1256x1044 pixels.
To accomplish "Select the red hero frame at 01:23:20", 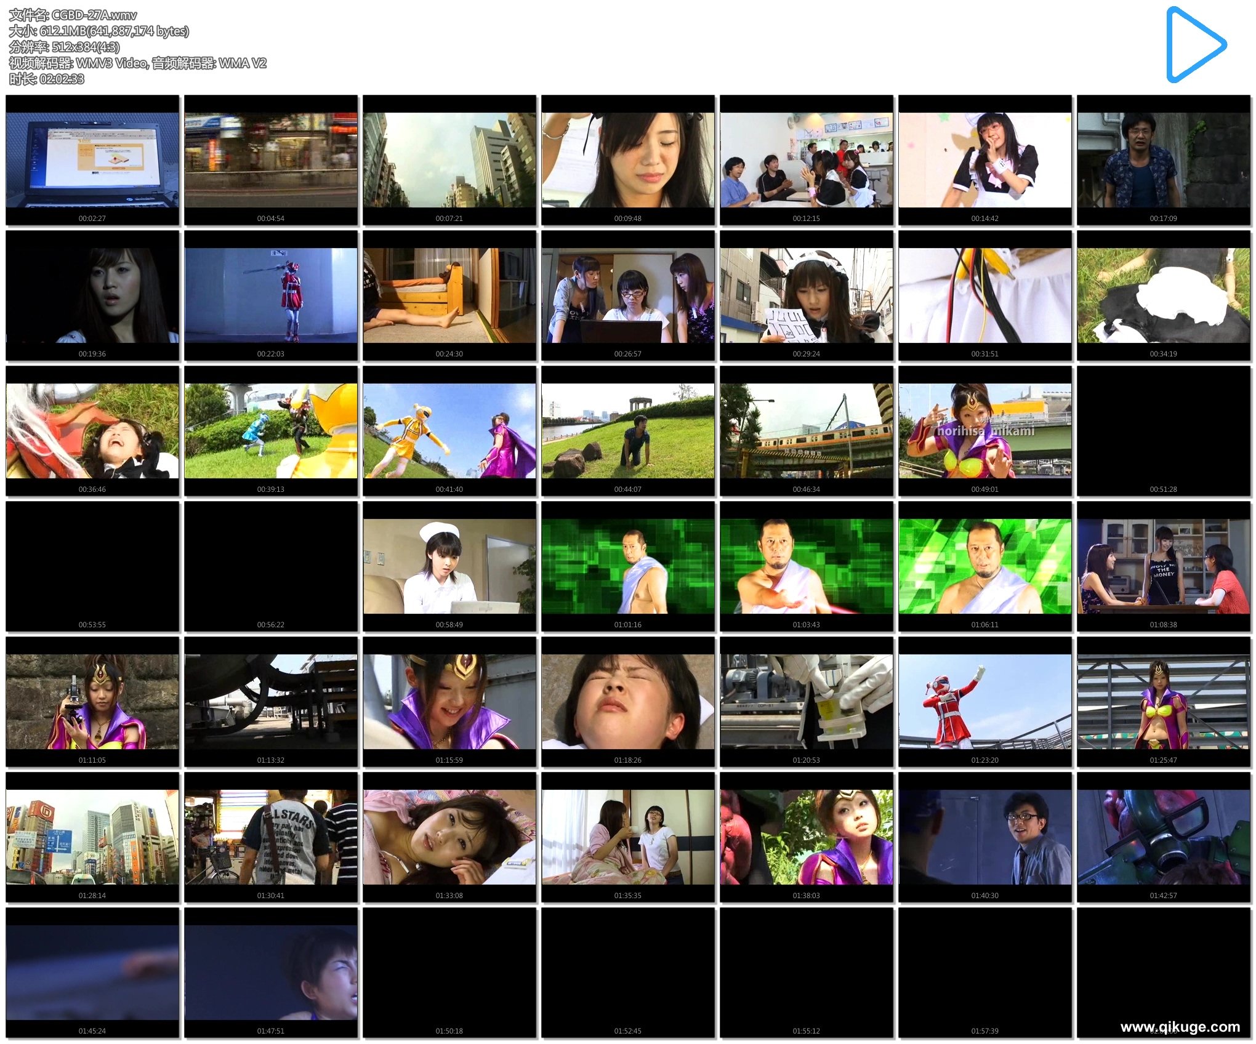I will pos(984,702).
